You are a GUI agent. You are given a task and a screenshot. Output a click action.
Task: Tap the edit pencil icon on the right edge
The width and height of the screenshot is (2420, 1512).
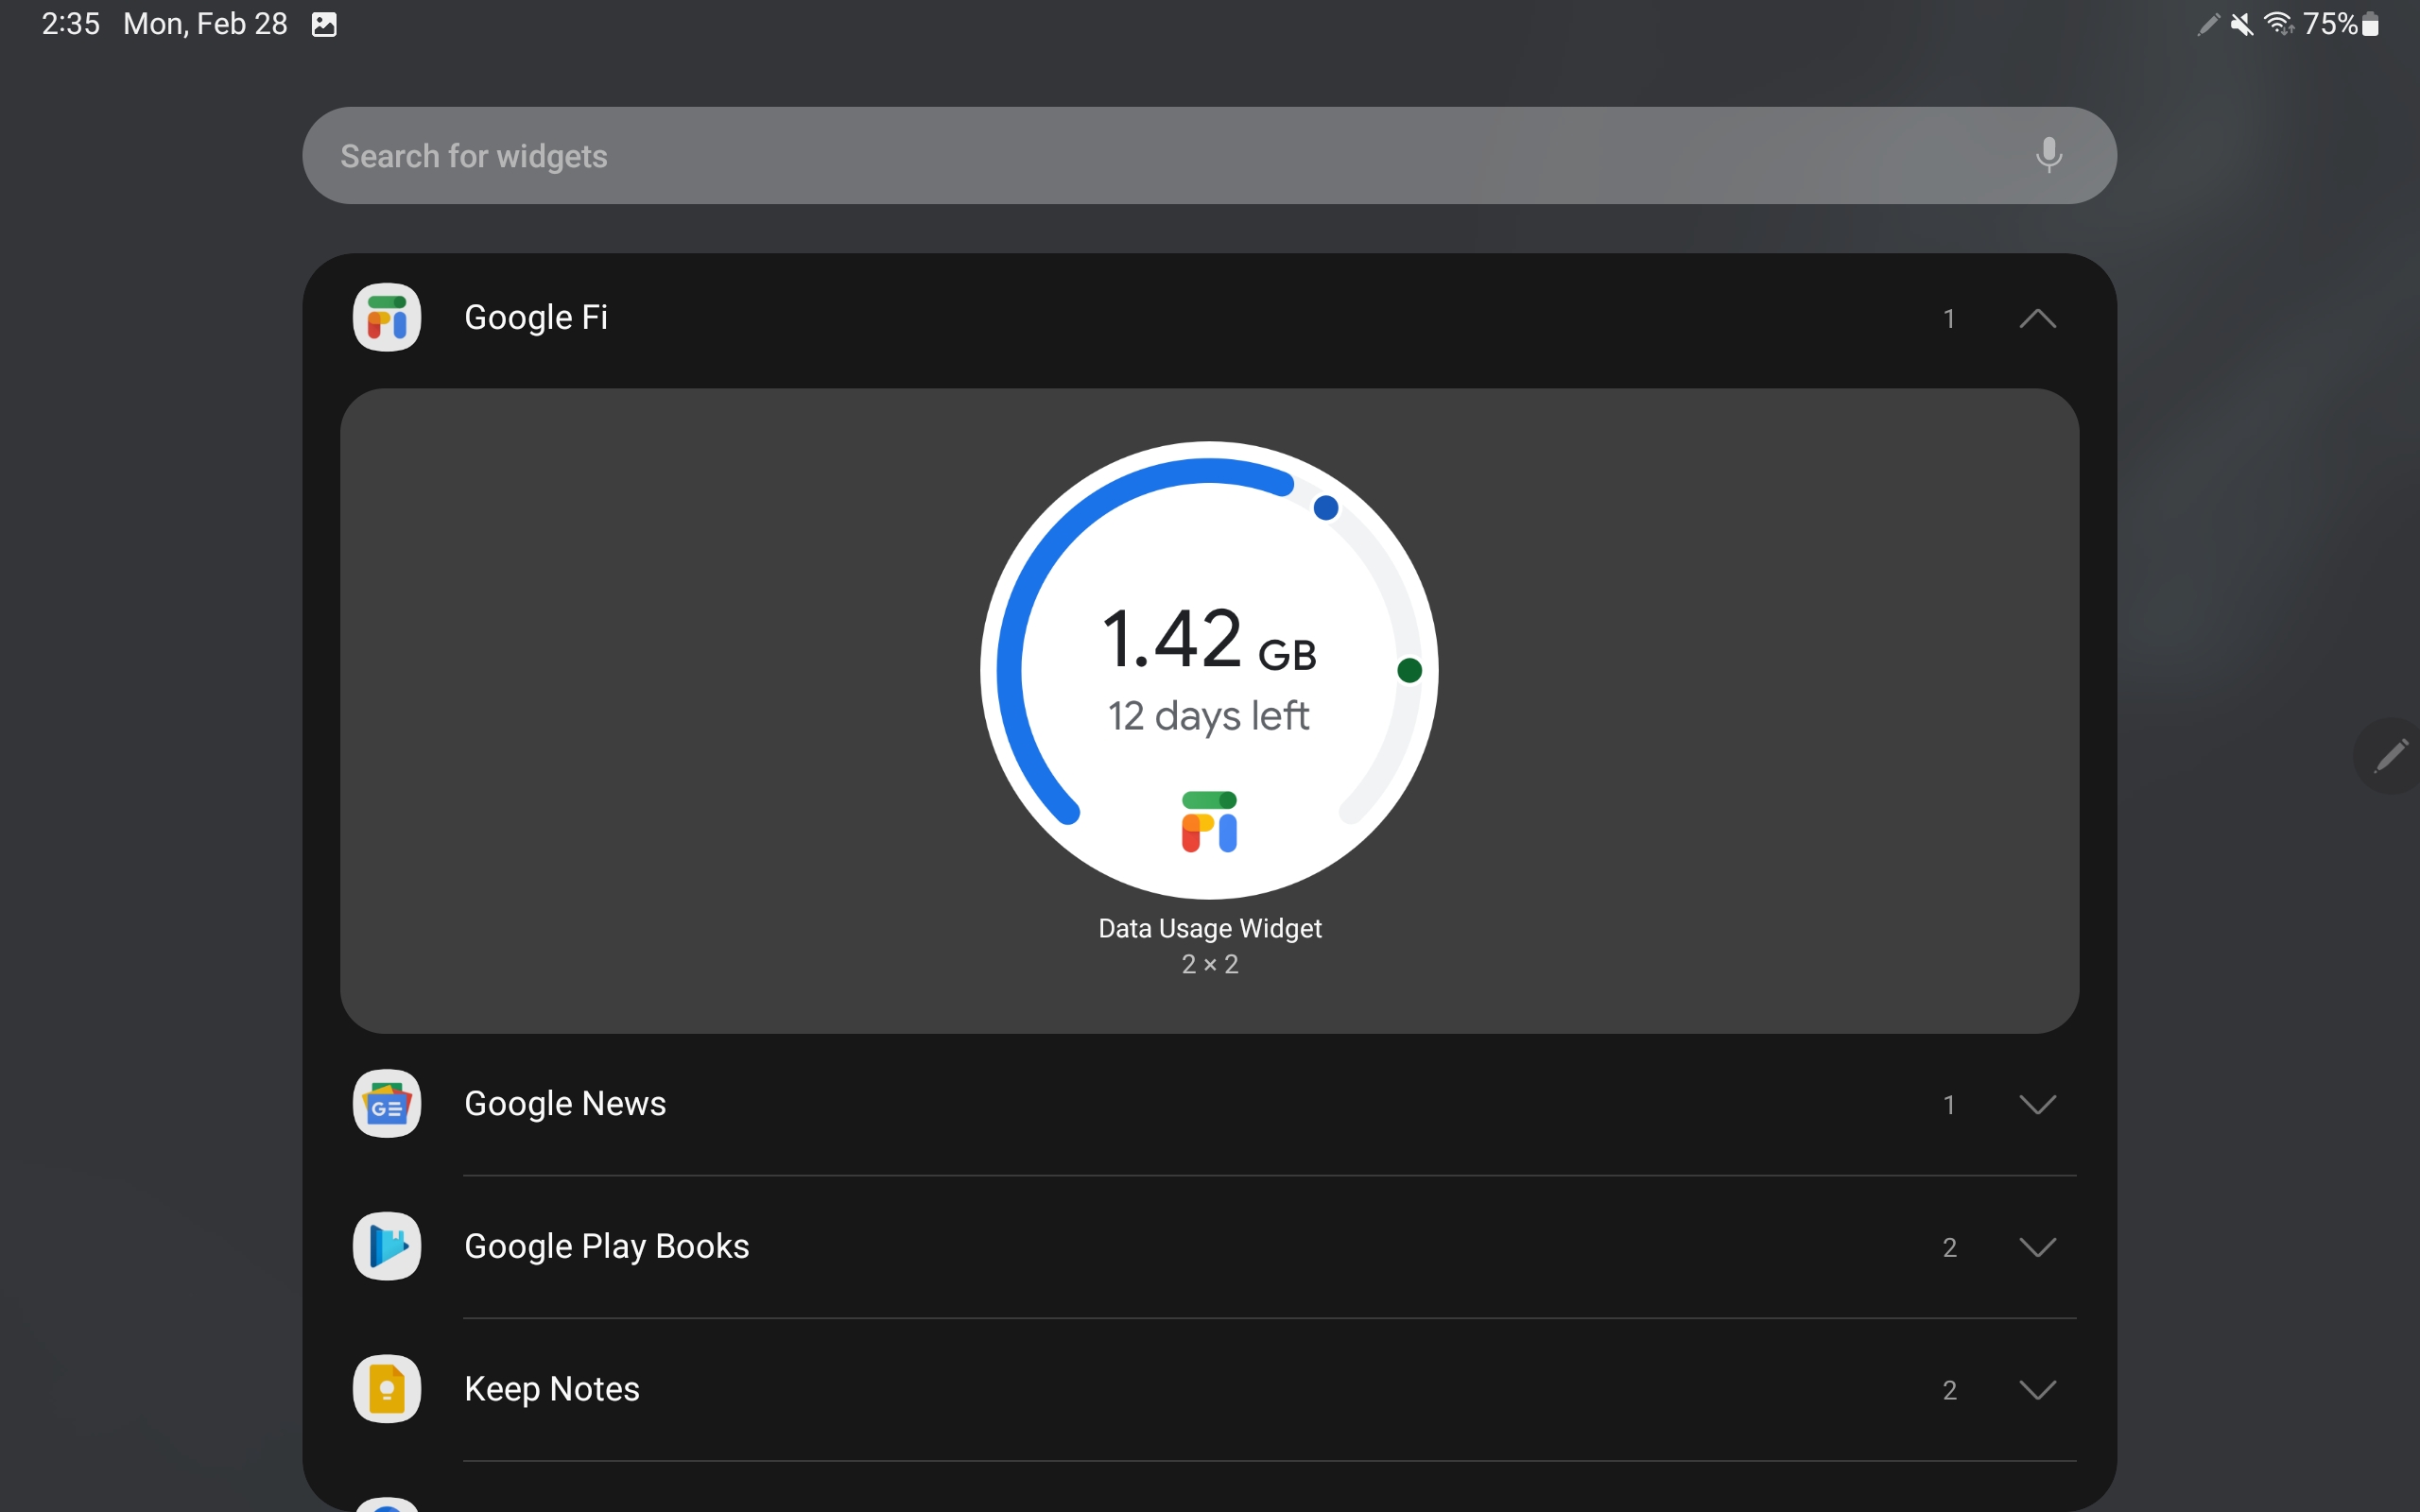click(2390, 756)
